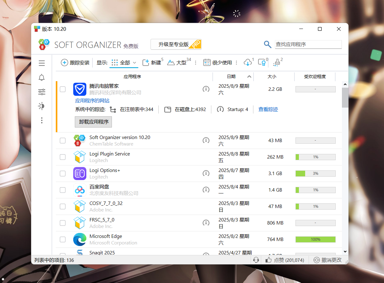Screen dimensions: 384x283
Task: Click the startup gauge icon for 百度网盘
Action: [206, 190]
